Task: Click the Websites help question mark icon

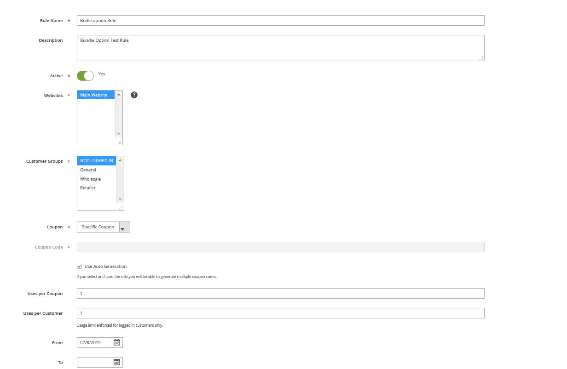Action: 134,95
